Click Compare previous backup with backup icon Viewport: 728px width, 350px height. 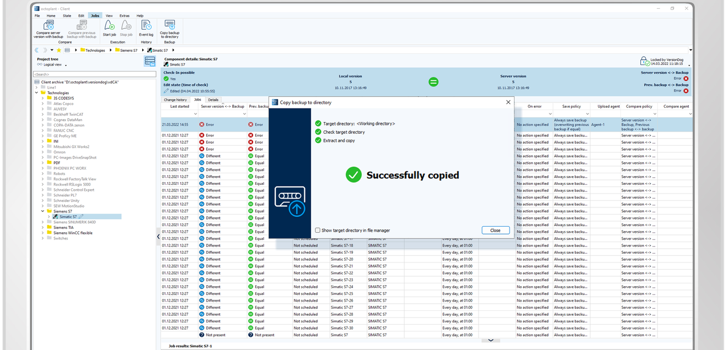point(82,26)
